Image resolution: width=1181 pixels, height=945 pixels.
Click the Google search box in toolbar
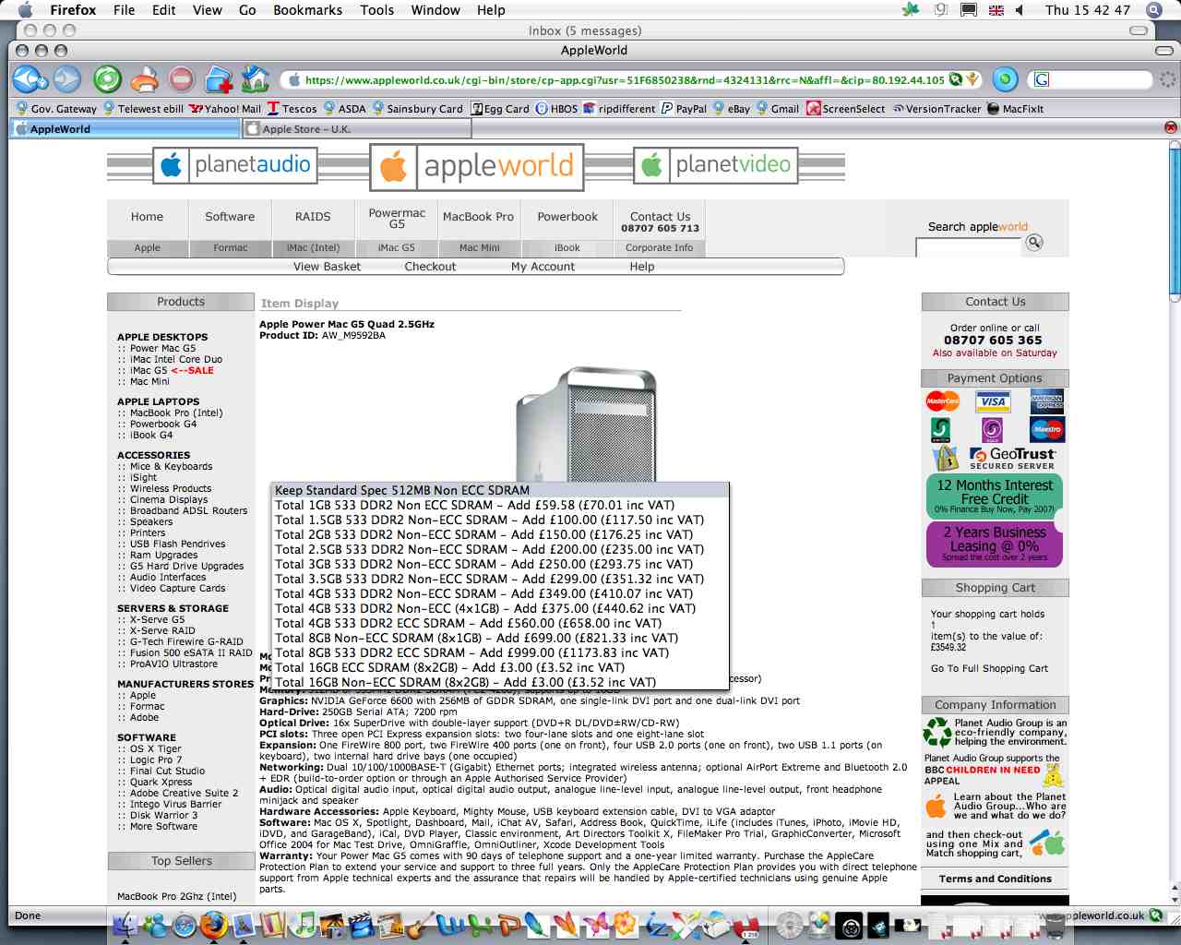click(x=1094, y=79)
